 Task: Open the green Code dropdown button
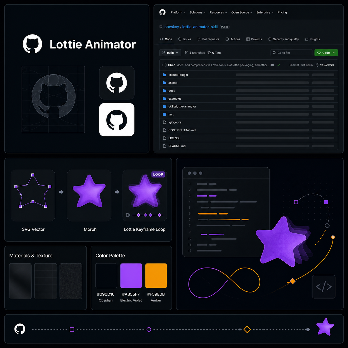click(x=326, y=53)
